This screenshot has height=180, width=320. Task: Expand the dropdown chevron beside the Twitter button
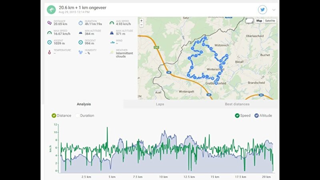pos(274,10)
